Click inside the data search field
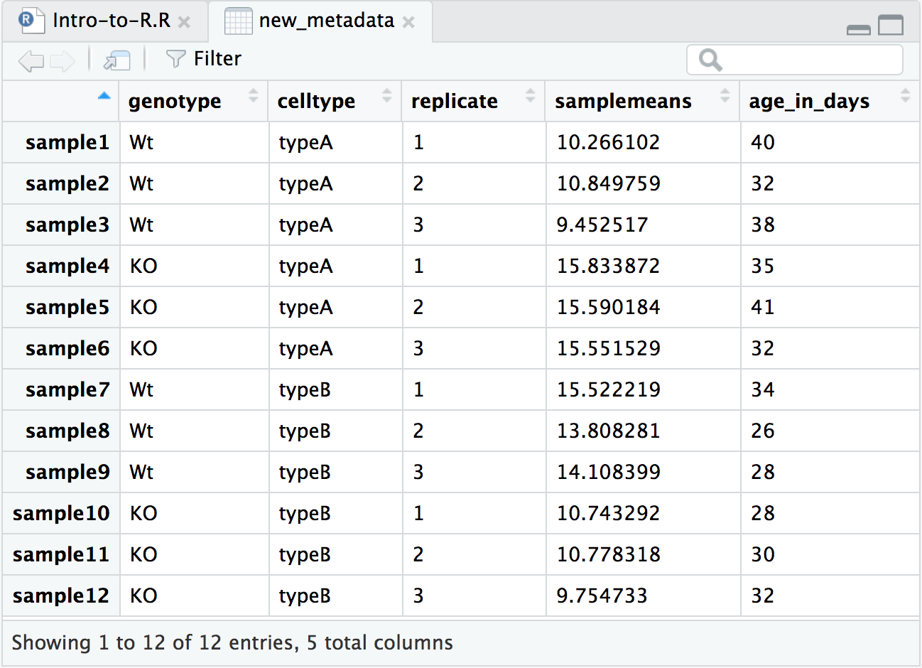Viewport: 922px width, 668px height. (x=810, y=60)
